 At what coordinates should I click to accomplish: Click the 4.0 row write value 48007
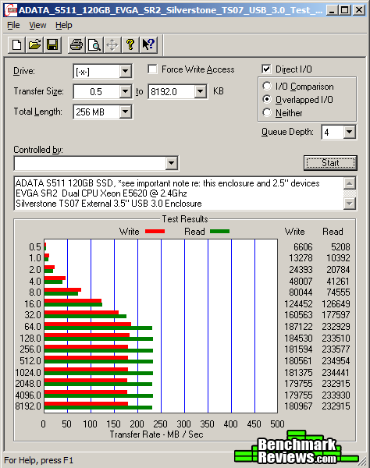pyautogui.click(x=301, y=281)
